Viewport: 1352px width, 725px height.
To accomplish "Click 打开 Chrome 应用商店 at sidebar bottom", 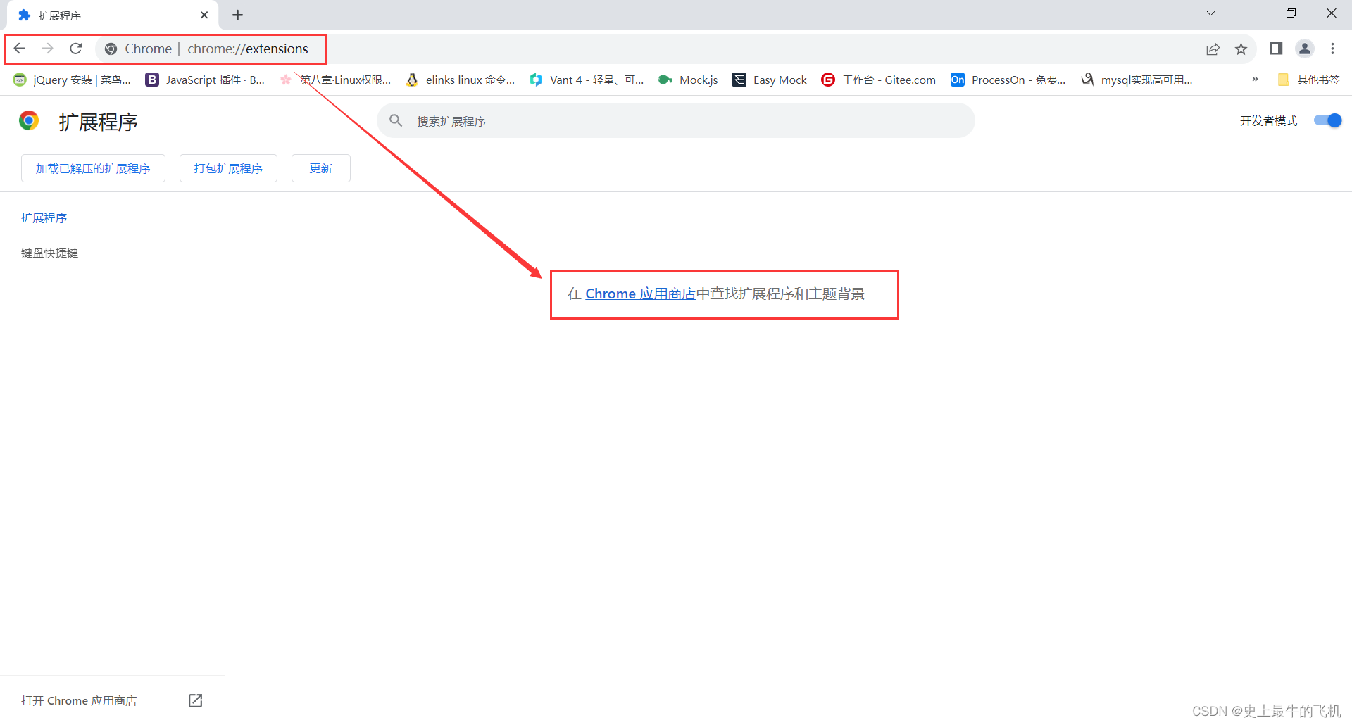I will [x=79, y=700].
